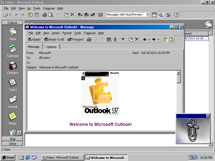The width and height of the screenshot is (215, 161).
Task: Click Move to Folder icon in main toolbar
Action: tap(66, 15)
